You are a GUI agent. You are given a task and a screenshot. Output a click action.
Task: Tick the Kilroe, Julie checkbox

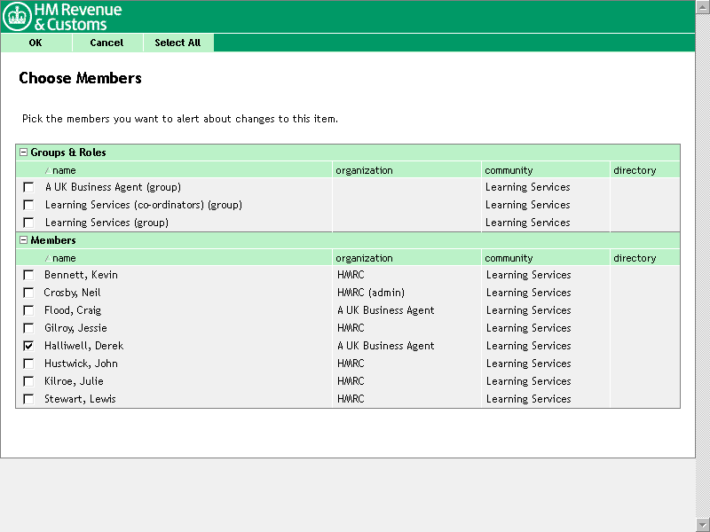point(28,381)
